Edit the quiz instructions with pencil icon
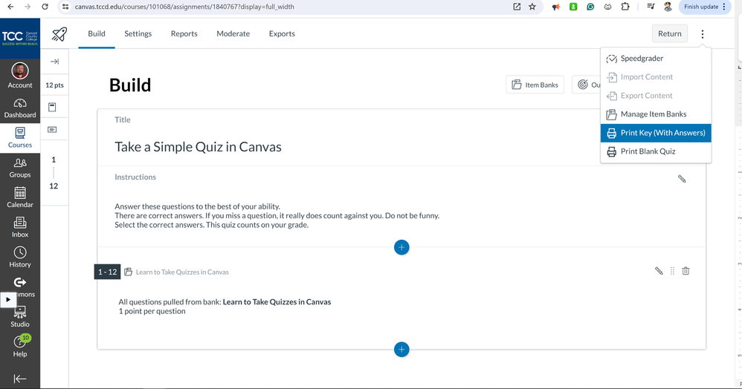 (x=682, y=179)
